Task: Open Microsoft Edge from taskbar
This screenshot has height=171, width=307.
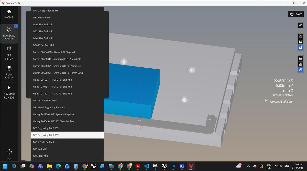Action: pos(58,166)
